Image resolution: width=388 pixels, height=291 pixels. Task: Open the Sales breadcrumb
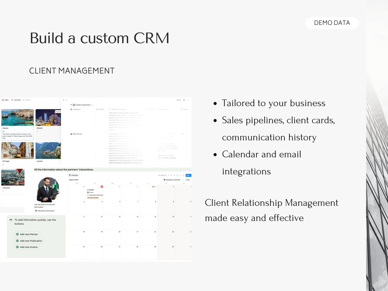click(x=5, y=100)
